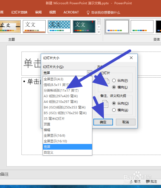Screen dimensions: 161x188
Task: Select the second variant with green swatches
Action: [142, 27]
